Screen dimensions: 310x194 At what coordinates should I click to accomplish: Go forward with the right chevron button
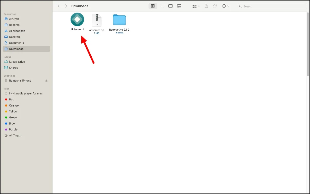click(66, 6)
